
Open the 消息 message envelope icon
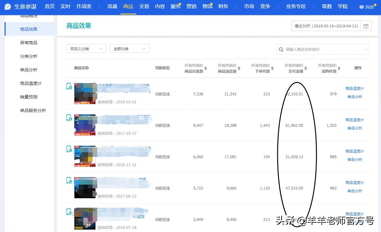pos(362,6)
